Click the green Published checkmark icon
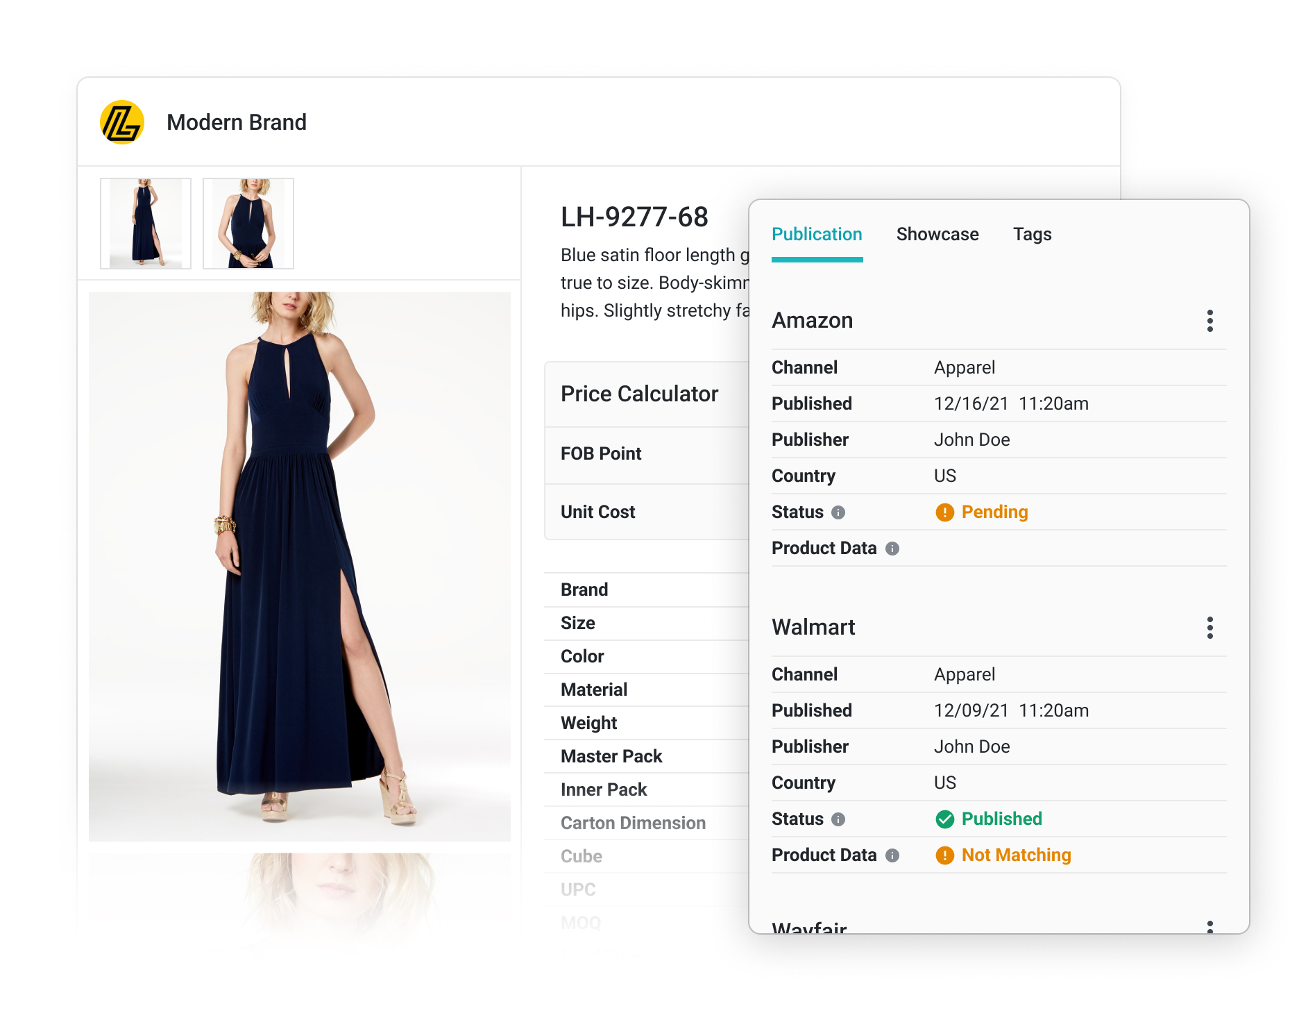1299x1011 pixels. coord(944,819)
